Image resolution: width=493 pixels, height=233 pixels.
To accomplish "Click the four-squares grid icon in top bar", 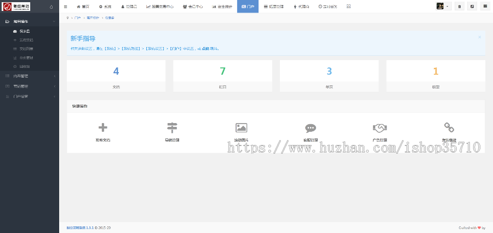I will pos(348,7).
